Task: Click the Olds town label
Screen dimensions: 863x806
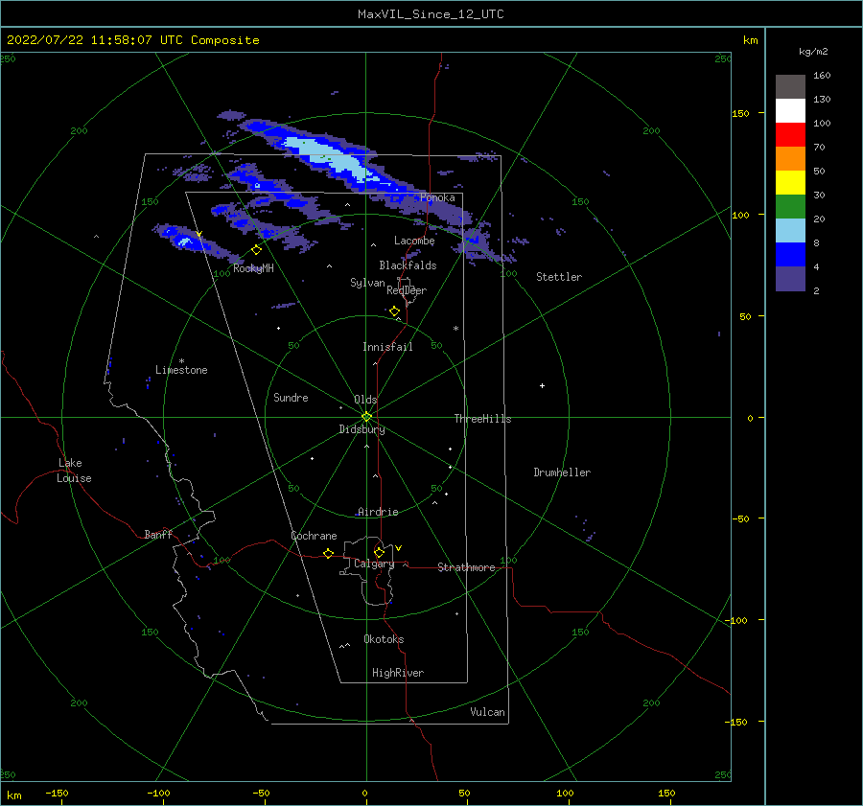Action: point(365,400)
